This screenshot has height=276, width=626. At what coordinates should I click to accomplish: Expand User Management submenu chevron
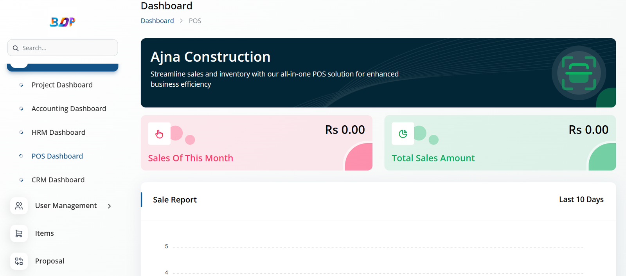110,206
